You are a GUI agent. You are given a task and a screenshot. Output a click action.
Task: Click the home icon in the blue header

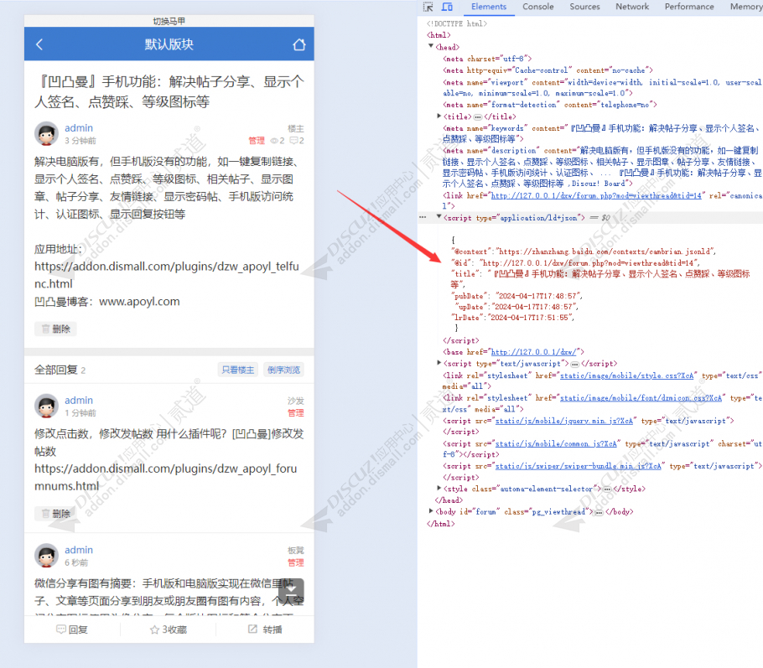[x=299, y=44]
